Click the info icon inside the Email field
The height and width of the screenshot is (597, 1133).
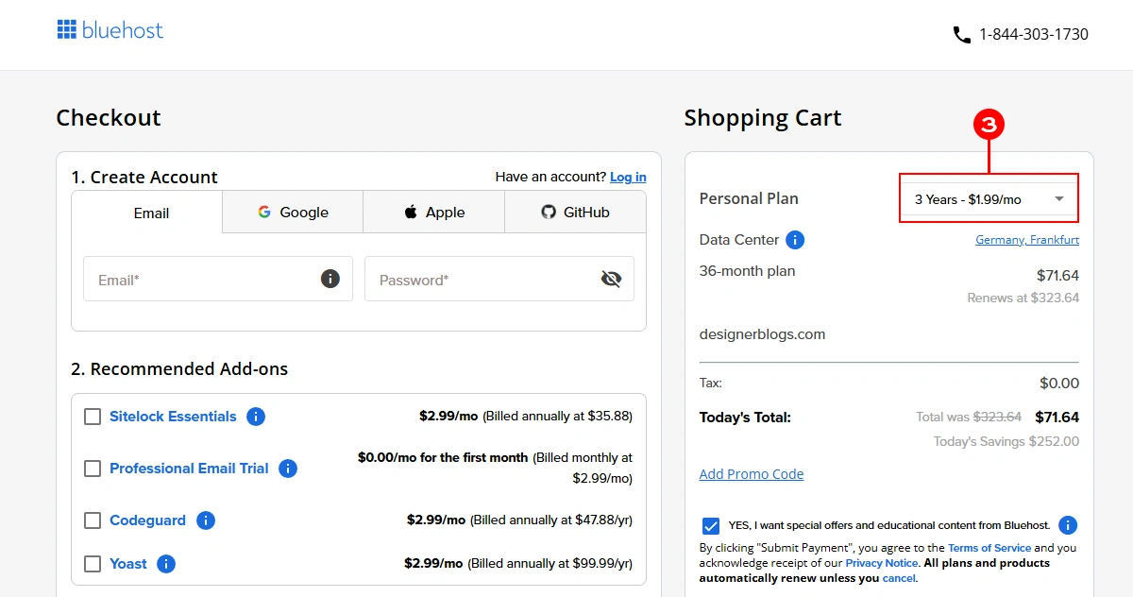(x=330, y=279)
